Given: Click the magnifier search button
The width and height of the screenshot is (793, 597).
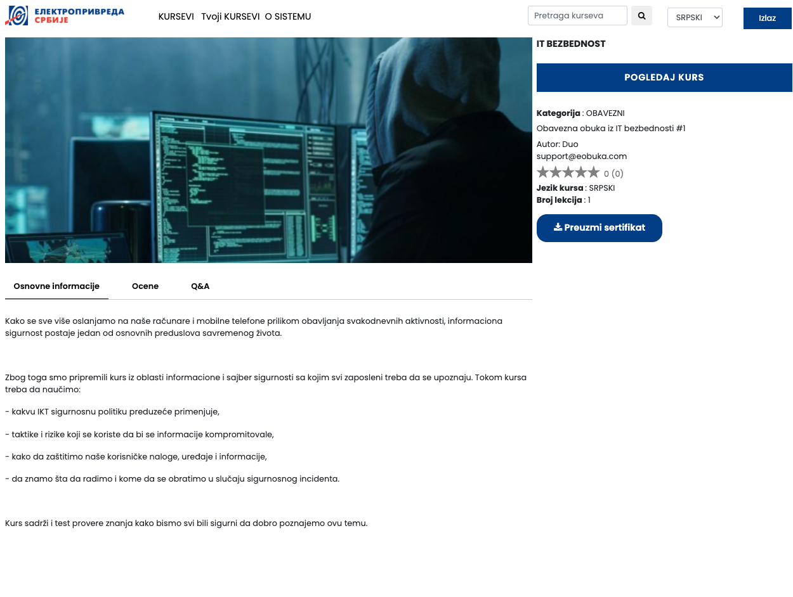Looking at the screenshot, I should [641, 16].
